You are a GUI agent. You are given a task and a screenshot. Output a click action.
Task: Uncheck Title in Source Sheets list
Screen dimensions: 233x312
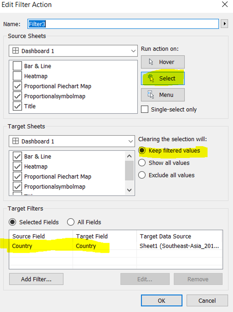click(17, 106)
